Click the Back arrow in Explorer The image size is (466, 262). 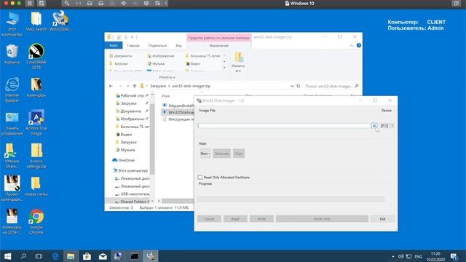(x=111, y=86)
